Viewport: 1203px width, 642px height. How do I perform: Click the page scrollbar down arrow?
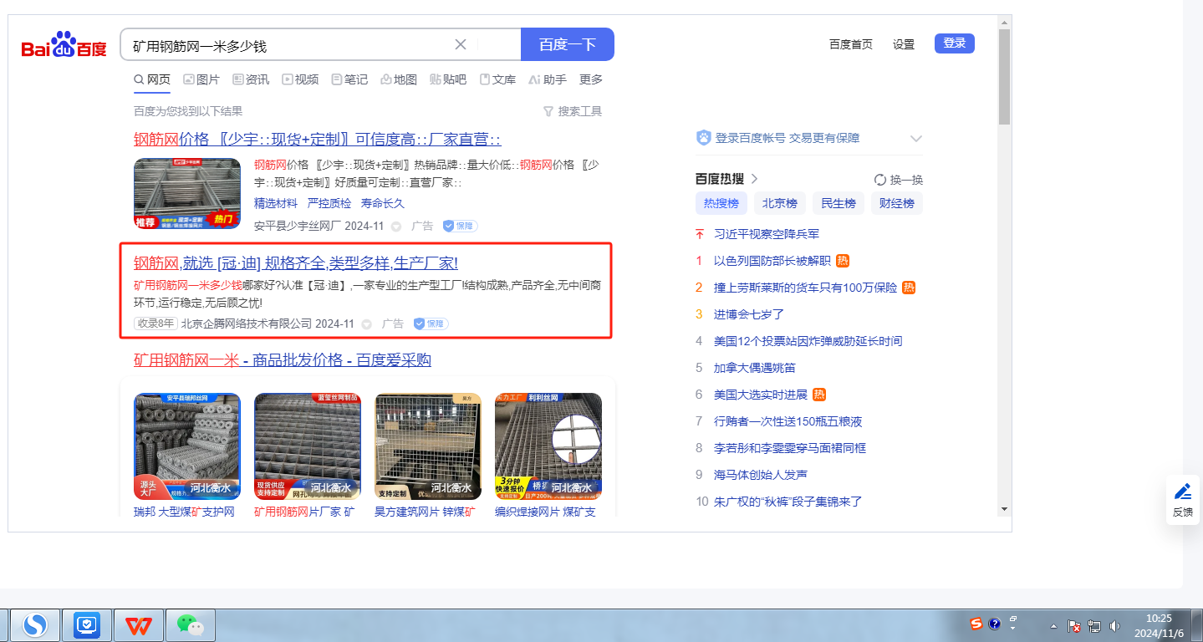(1004, 509)
